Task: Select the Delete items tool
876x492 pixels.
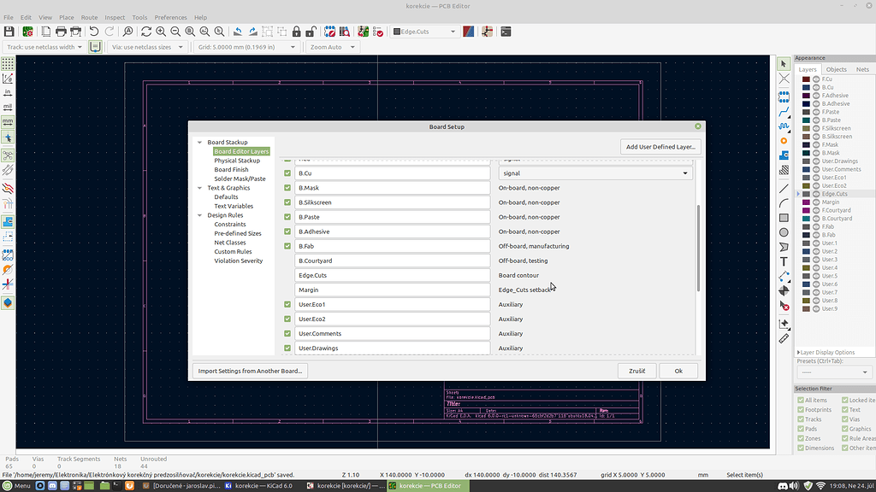Action: (784, 306)
